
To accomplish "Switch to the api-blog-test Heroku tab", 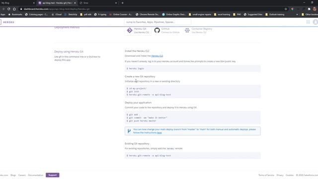I will (57, 3).
